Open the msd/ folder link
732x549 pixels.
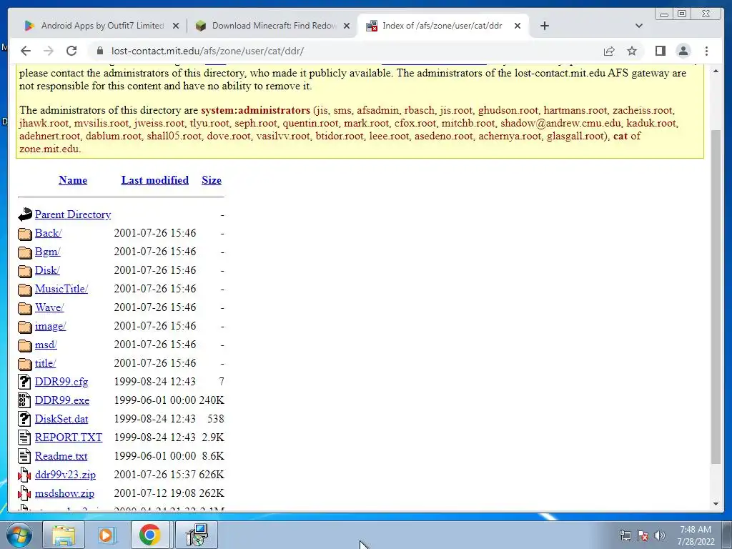click(46, 345)
